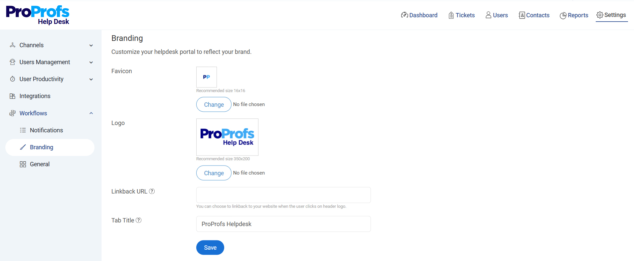Image resolution: width=634 pixels, height=261 pixels.
Task: Click the Integrations sidebar icon
Action: click(x=13, y=96)
